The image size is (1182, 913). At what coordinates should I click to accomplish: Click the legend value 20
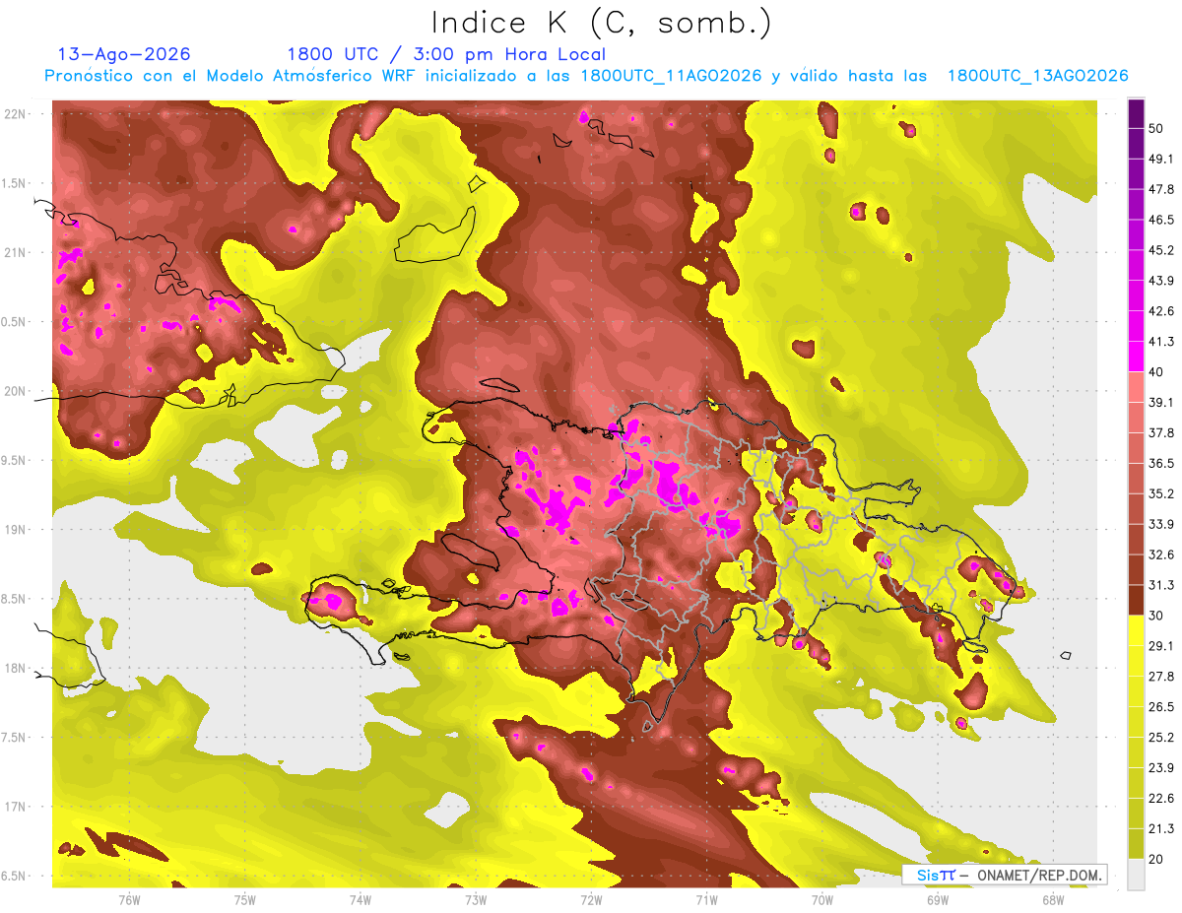pyautogui.click(x=1156, y=860)
